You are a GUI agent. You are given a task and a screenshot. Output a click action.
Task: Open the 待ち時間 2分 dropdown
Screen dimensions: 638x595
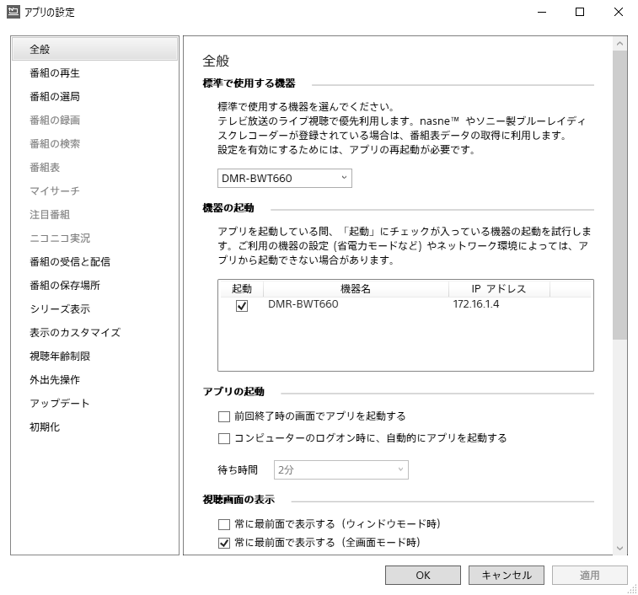tap(341, 469)
